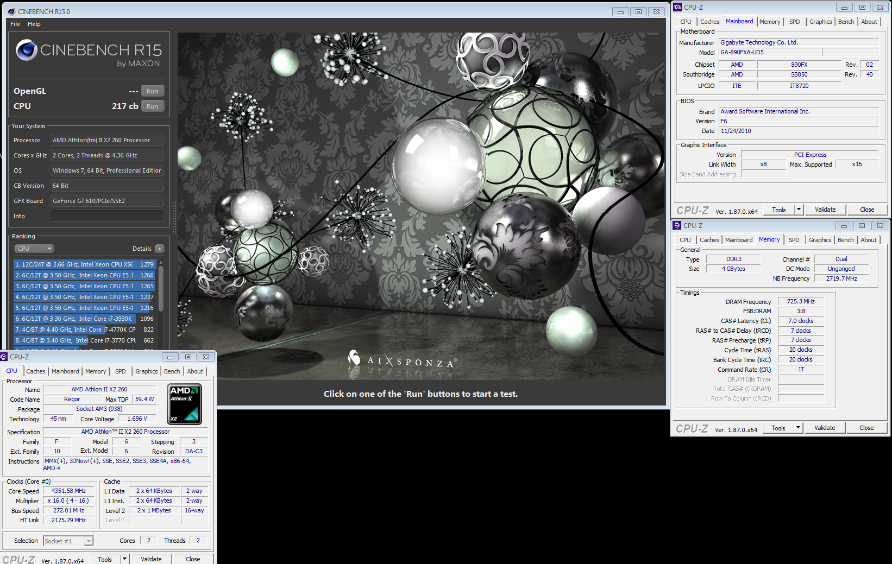892x564 pixels.
Task: Click the Details arrow icon in Ranking
Action: [160, 249]
